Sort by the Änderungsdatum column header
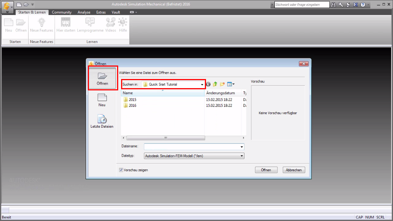This screenshot has width=393, height=221. pyautogui.click(x=222, y=93)
